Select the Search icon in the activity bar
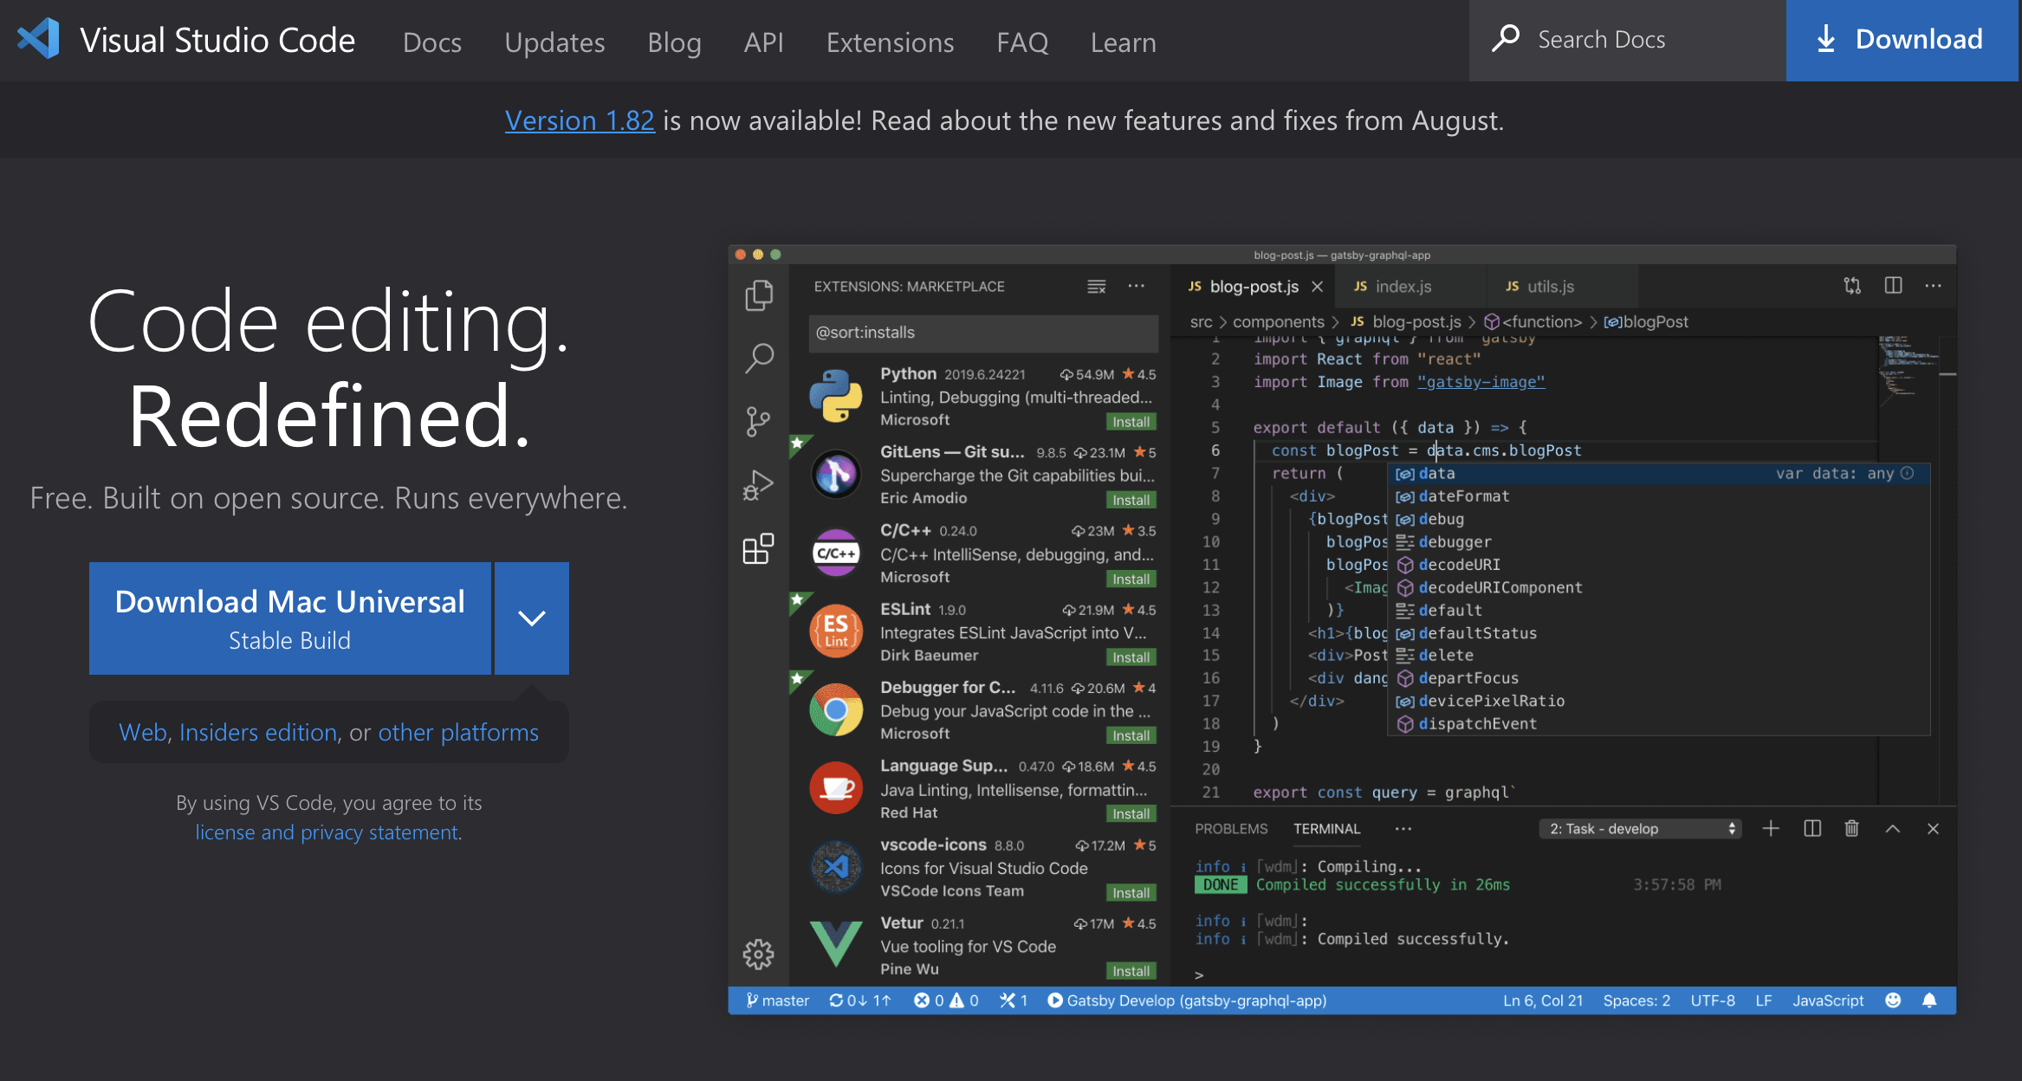This screenshot has height=1081, width=2022. tap(760, 357)
